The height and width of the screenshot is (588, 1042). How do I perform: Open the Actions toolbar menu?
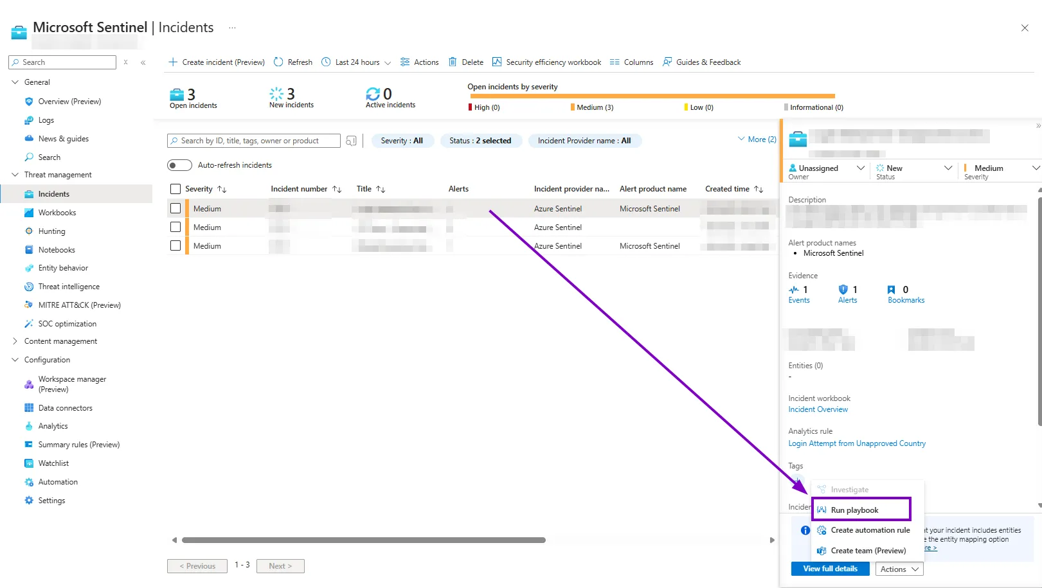pyautogui.click(x=419, y=62)
